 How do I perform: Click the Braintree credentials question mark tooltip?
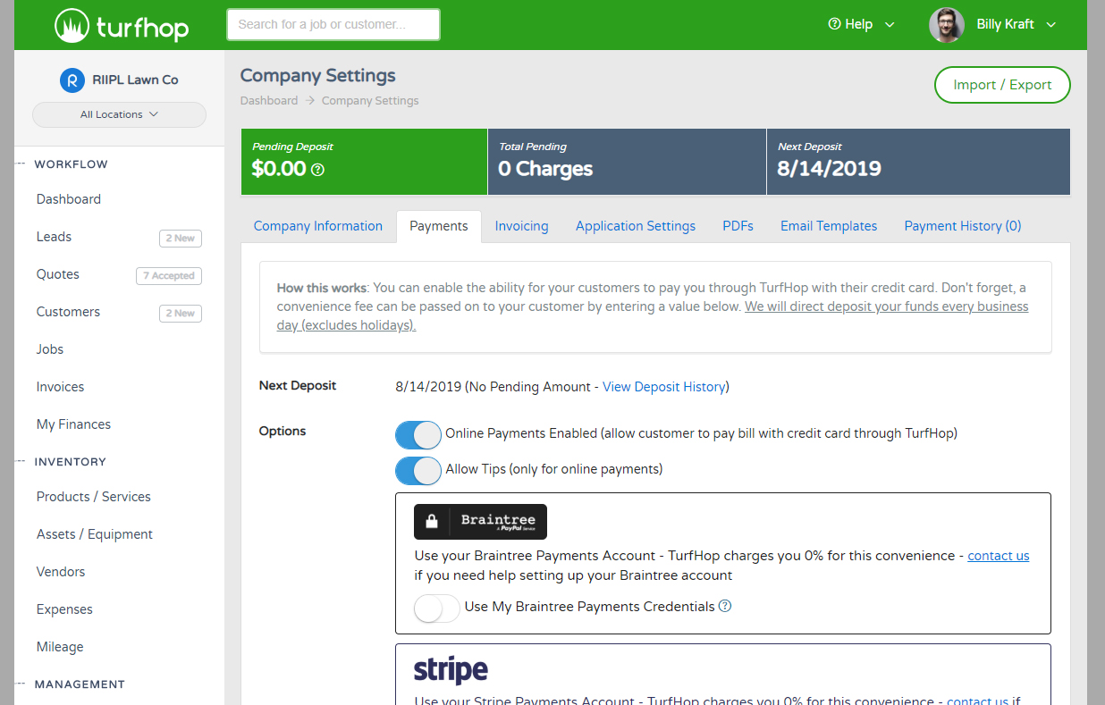[725, 606]
